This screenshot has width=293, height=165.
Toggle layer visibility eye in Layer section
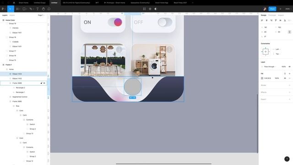(x=289, y=66)
